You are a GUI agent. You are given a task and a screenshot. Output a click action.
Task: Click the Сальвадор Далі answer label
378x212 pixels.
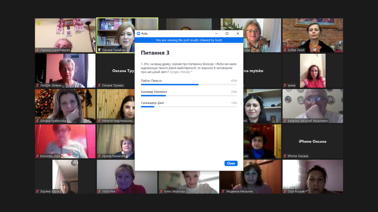tap(152, 103)
